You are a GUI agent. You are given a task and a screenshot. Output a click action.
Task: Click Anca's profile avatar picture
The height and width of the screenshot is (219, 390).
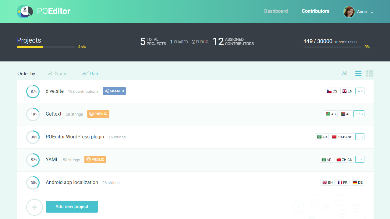349,12
